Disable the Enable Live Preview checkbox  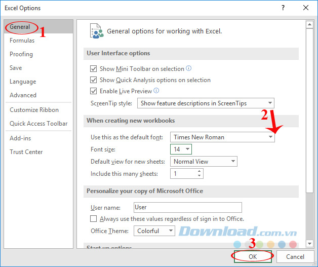pyautogui.click(x=93, y=91)
